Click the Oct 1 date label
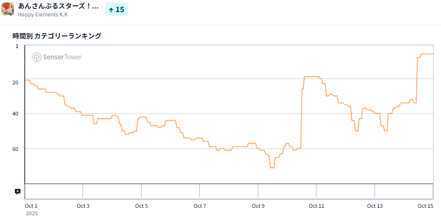This screenshot has width=441, height=221. [x=31, y=206]
